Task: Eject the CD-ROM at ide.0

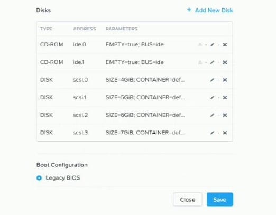Action: 200,45
